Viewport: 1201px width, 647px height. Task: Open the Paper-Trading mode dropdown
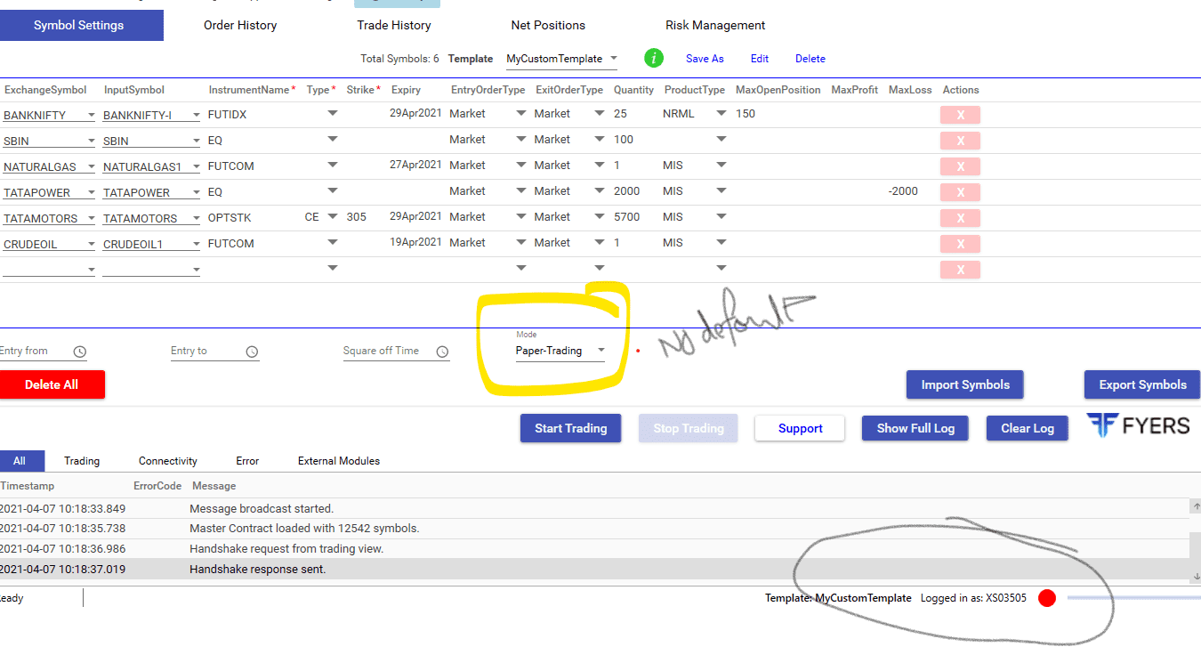[560, 351]
